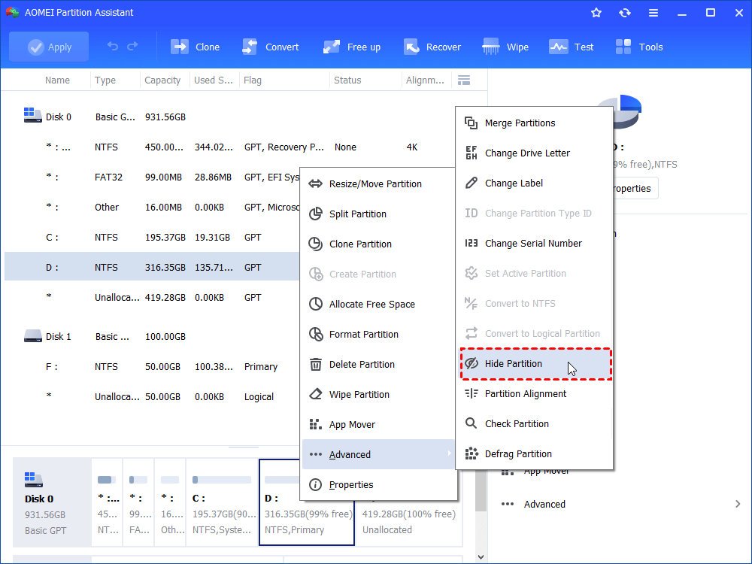Viewport: 752px width, 564px height.
Task: Open the Test toolbar option
Action: 572,47
